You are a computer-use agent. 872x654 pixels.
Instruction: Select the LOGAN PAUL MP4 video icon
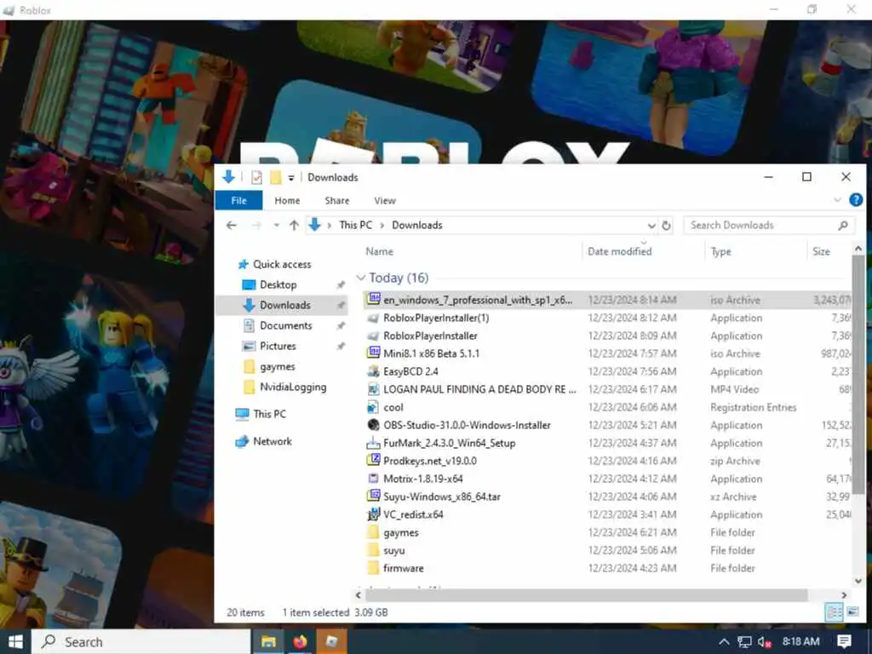[373, 389]
